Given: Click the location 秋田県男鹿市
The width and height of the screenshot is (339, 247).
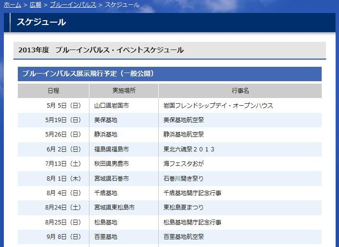Looking at the screenshot, I should click(112, 163).
